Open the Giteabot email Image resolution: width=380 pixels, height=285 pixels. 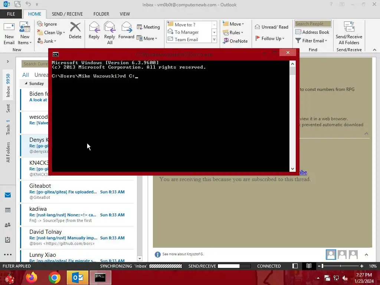point(77,191)
